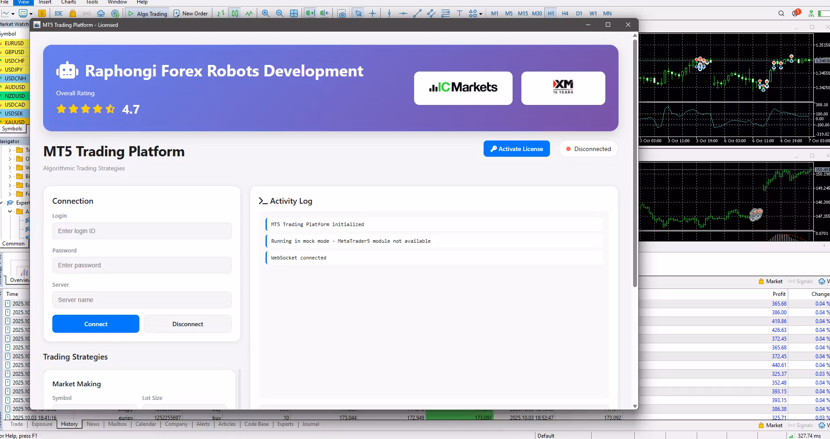Zoom in on the chart
The width and height of the screenshot is (830, 439).
pos(266,14)
